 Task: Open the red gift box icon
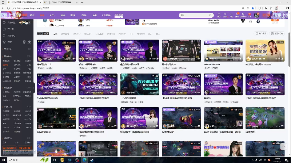250,15
